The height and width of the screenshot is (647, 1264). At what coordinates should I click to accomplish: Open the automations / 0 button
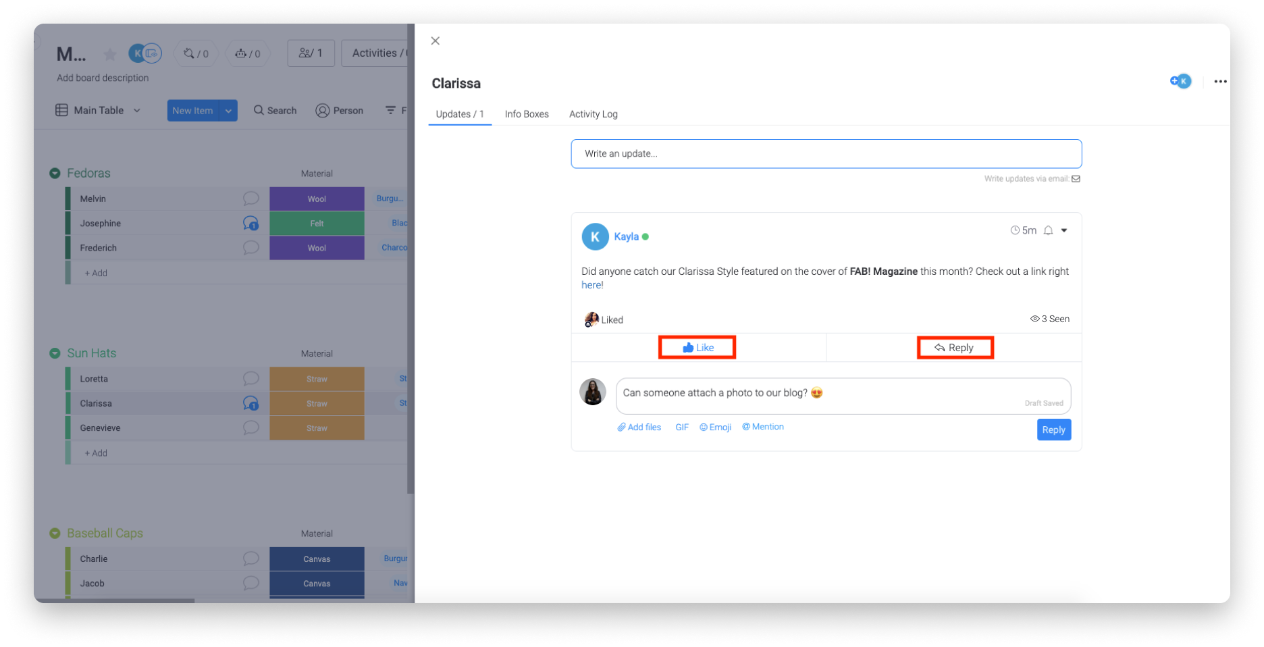tap(248, 53)
